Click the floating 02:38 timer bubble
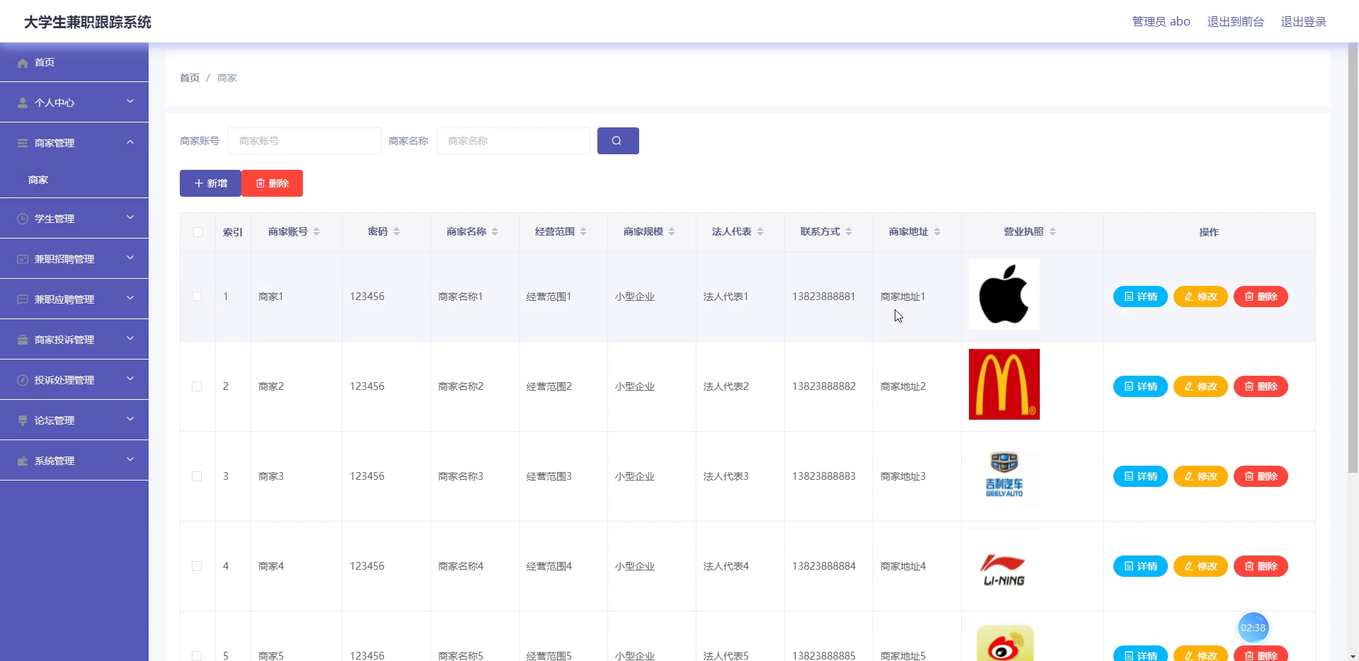Viewport: 1359px width, 661px height. coord(1253,628)
